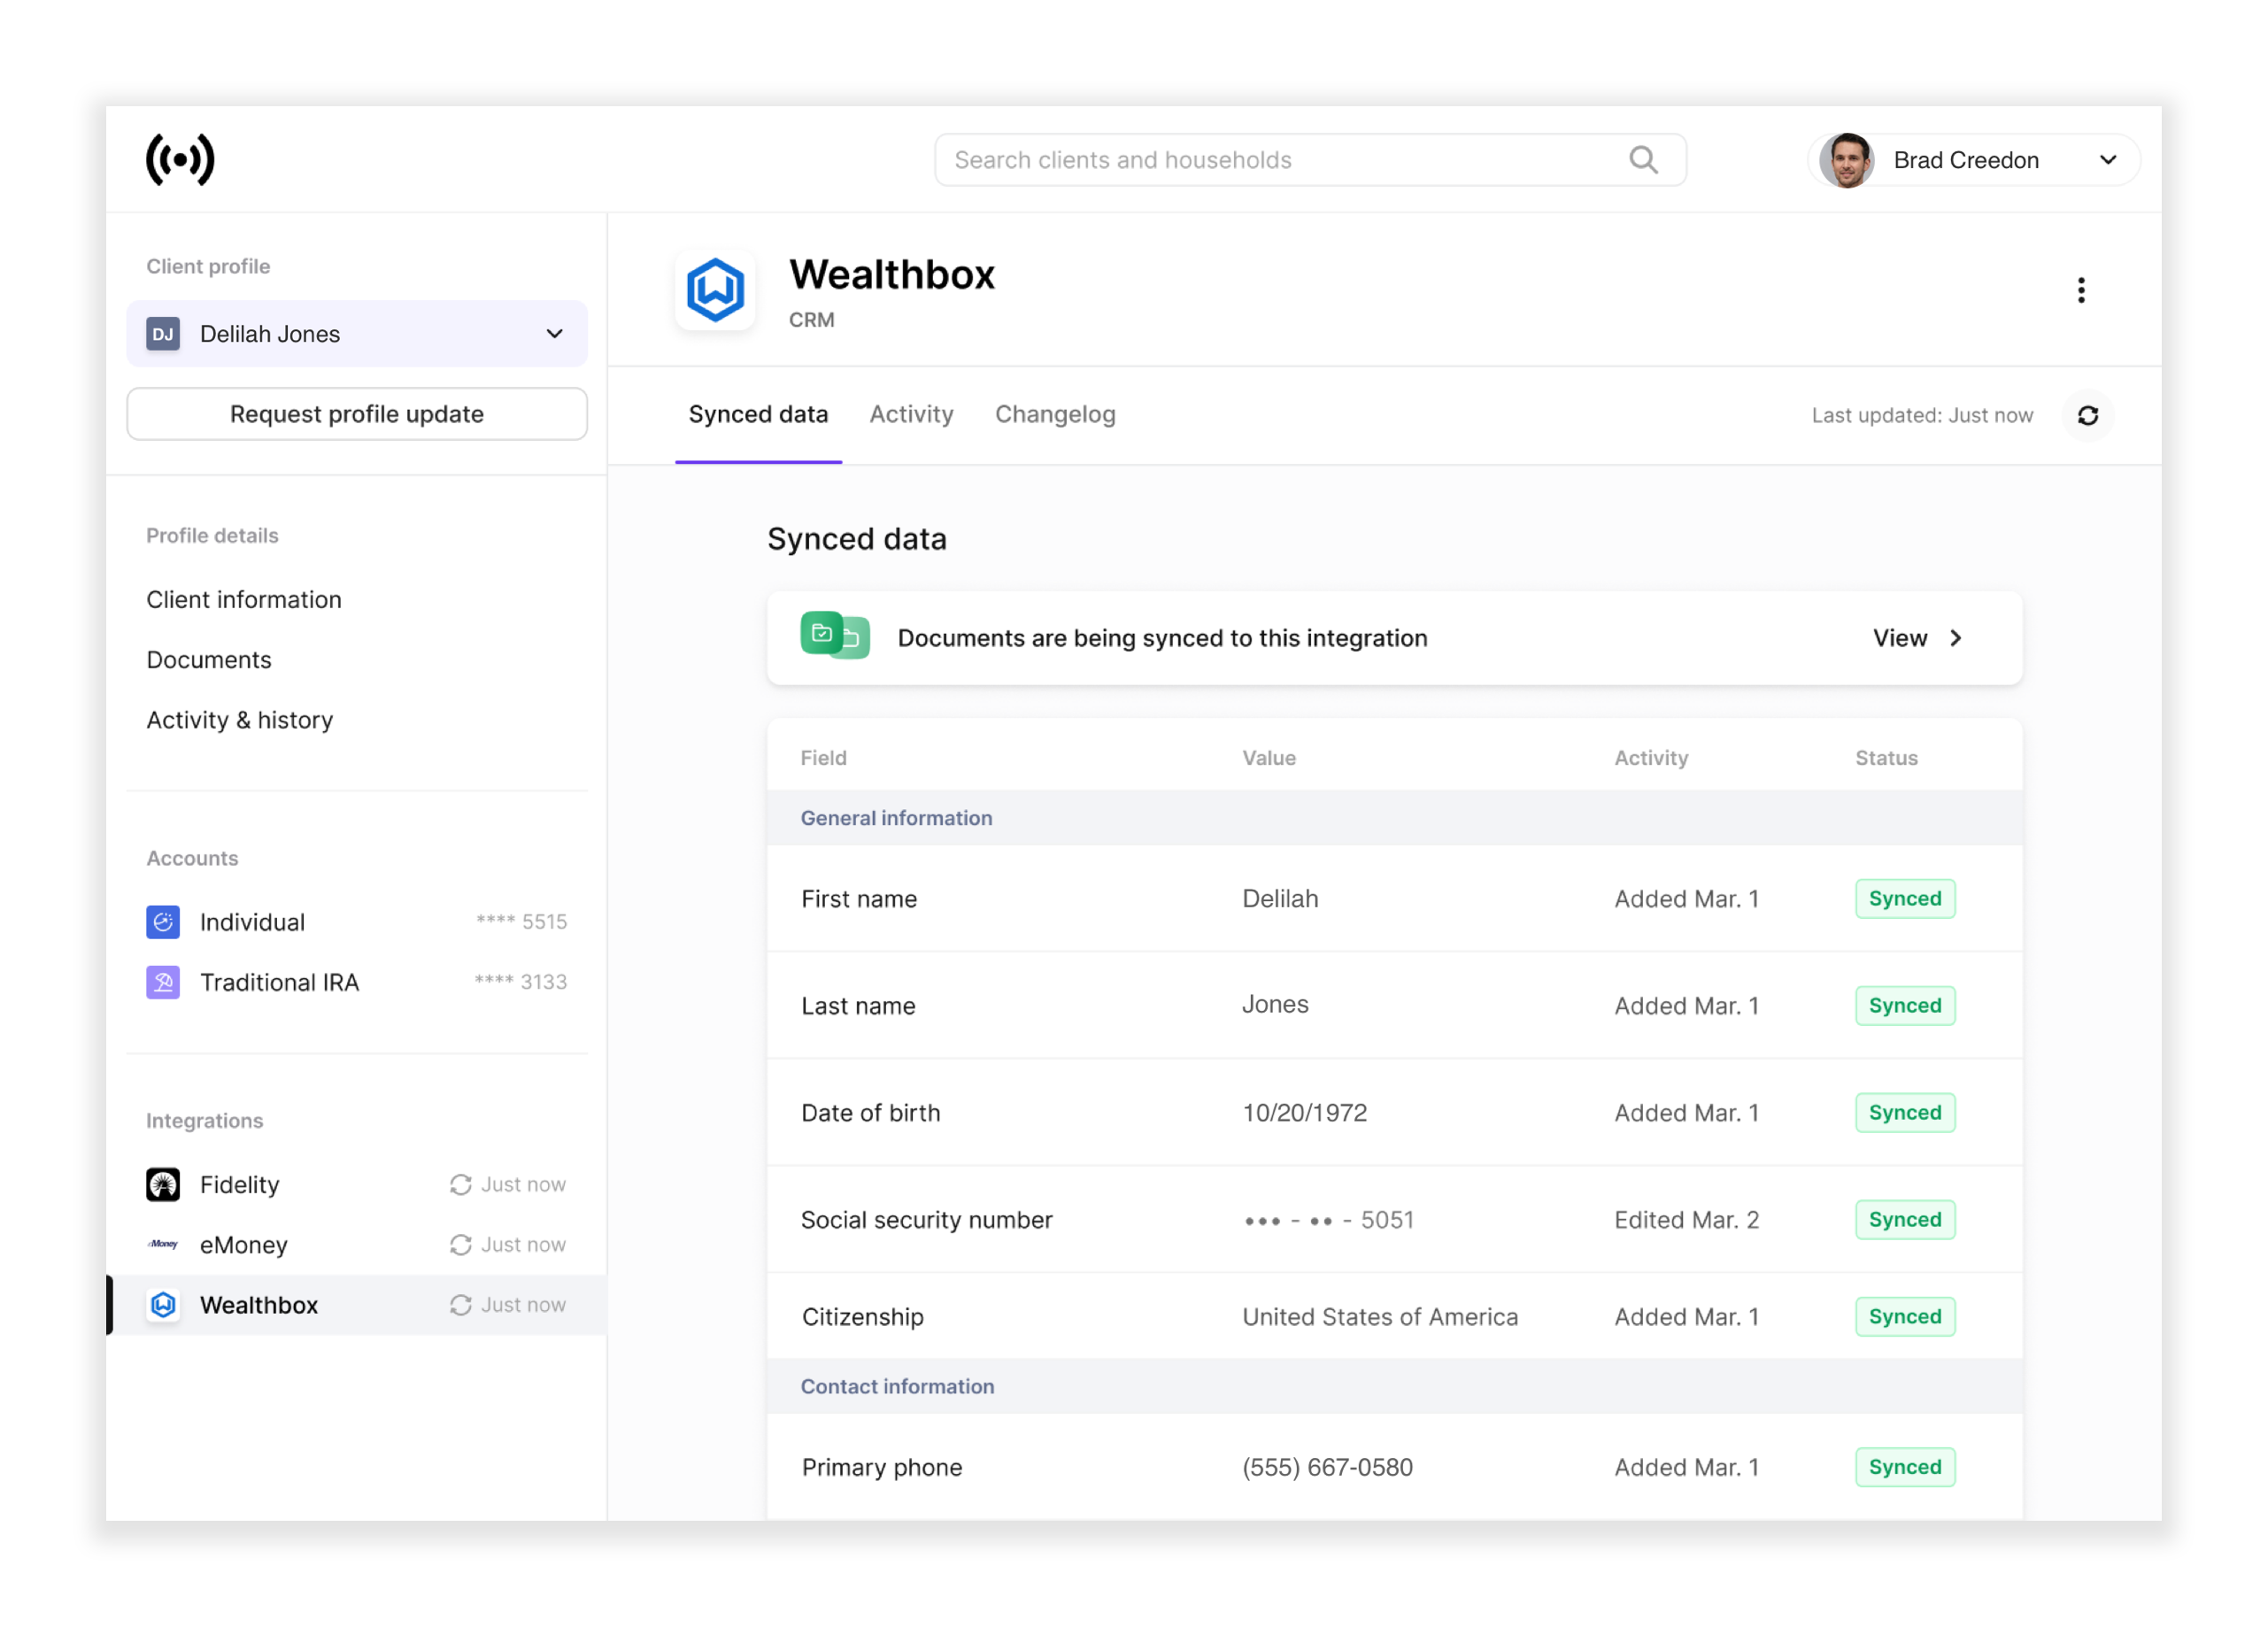
Task: Expand the Brad Creedon user account dropdown
Action: coord(2106,158)
